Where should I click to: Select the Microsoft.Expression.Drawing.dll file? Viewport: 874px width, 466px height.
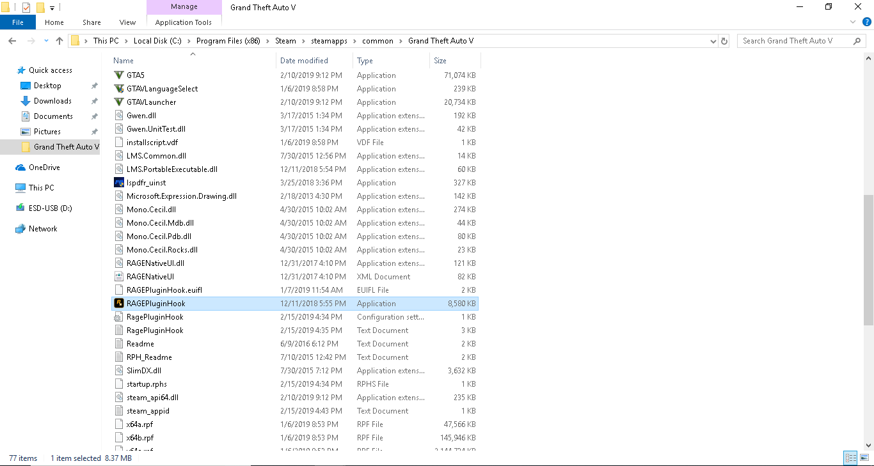pos(182,196)
